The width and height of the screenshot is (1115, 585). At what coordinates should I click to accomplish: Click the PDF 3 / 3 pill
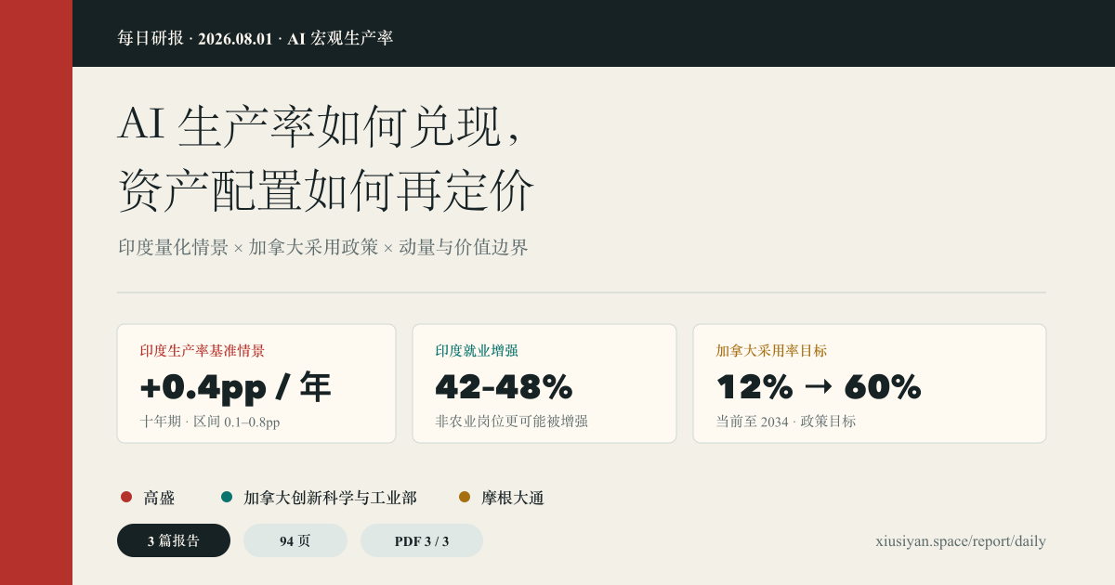(422, 540)
